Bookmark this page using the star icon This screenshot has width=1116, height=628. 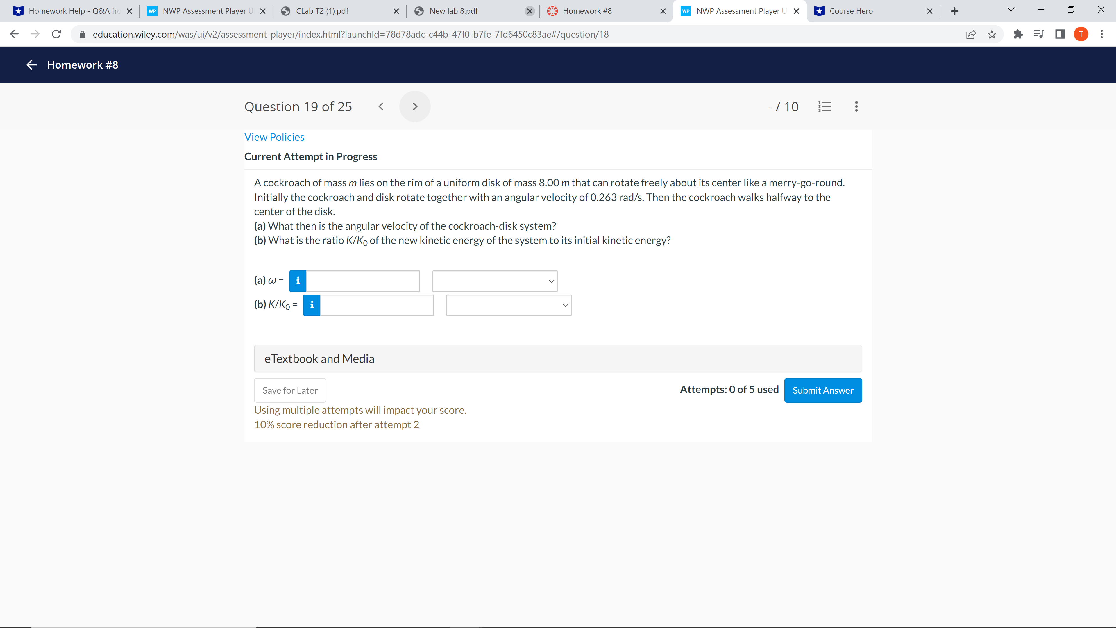(x=992, y=34)
